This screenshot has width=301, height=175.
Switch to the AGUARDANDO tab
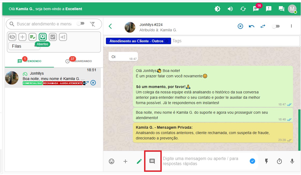tap(78, 61)
